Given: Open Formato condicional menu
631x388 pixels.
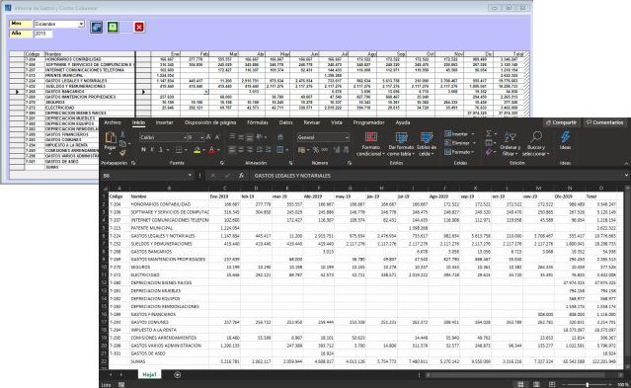Looking at the screenshot, I should coord(370,144).
